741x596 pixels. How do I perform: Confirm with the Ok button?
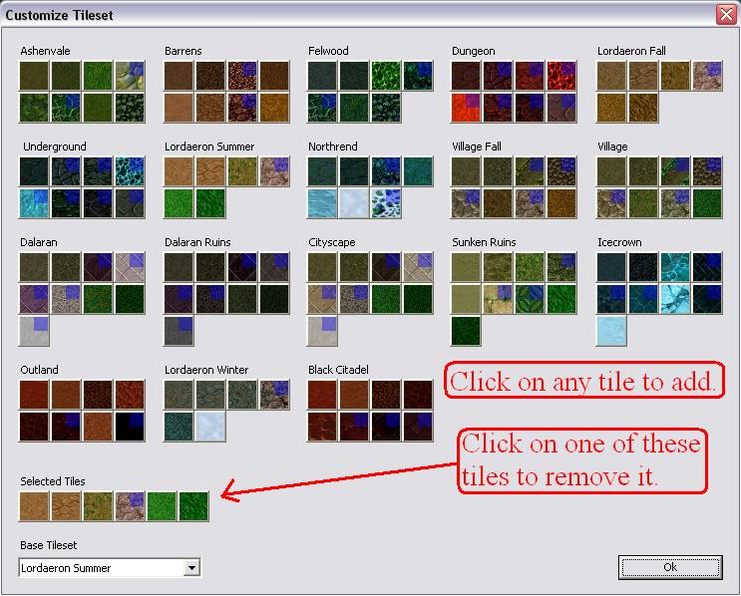point(670,567)
